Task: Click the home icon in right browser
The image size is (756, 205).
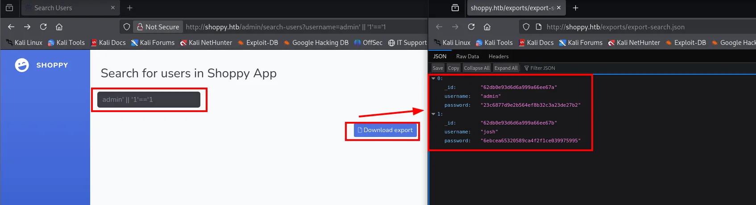Action: click(x=487, y=27)
